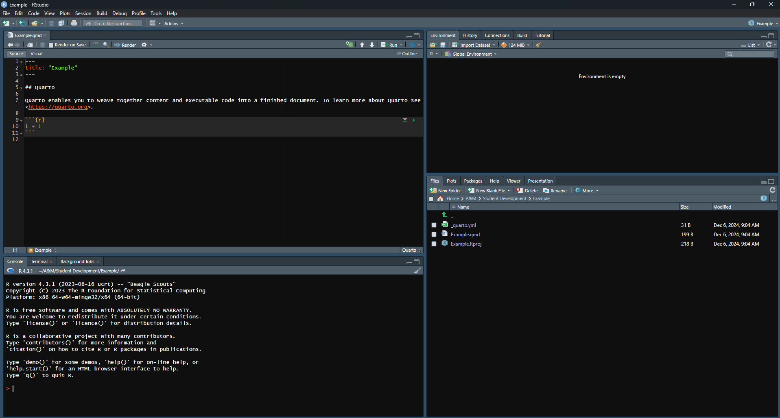Image resolution: width=780 pixels, height=418 pixels.
Task: Toggle the document Outline panel
Action: coord(406,54)
